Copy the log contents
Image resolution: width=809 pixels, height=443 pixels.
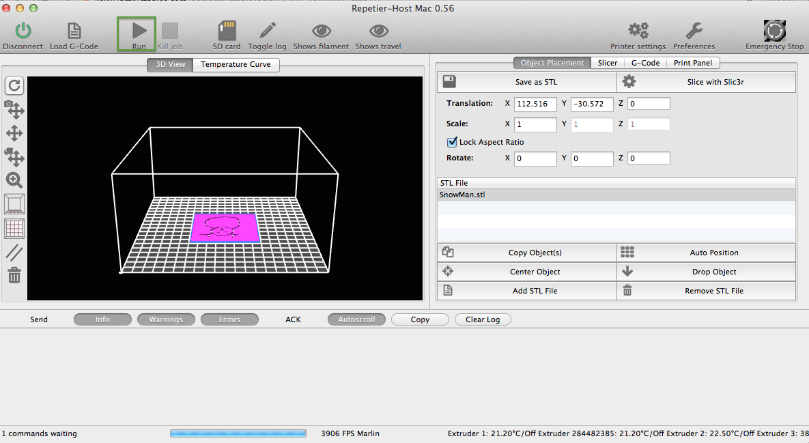(x=420, y=319)
